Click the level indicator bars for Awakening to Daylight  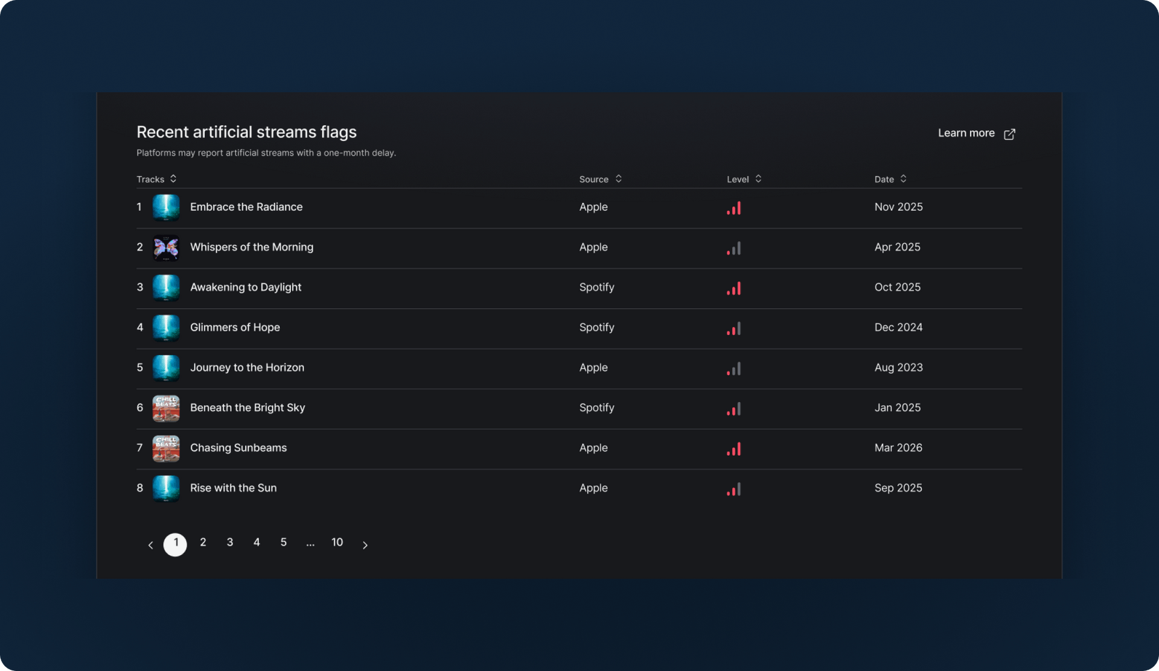coord(734,288)
